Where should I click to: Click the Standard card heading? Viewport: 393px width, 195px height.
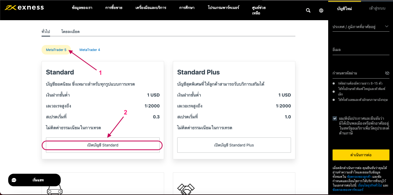coord(60,72)
